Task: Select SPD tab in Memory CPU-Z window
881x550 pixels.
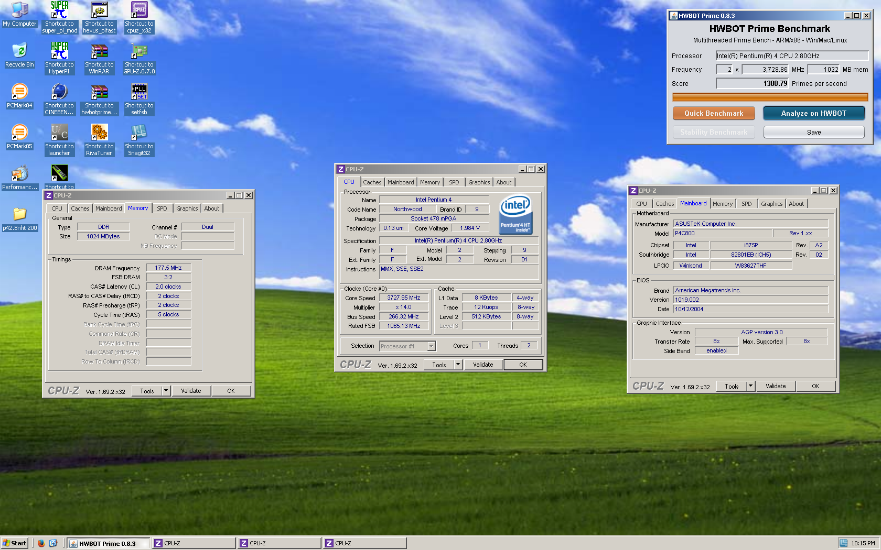Action: [162, 208]
